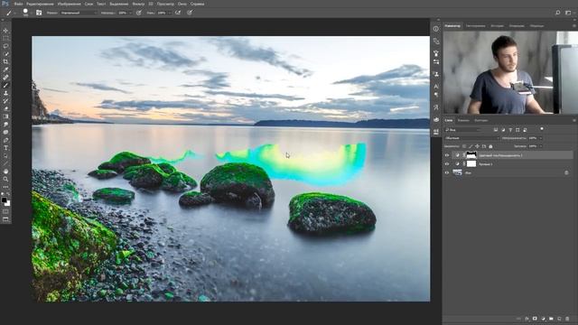Select the Hand tool
Screen dimensions: 578x325
point(5,172)
